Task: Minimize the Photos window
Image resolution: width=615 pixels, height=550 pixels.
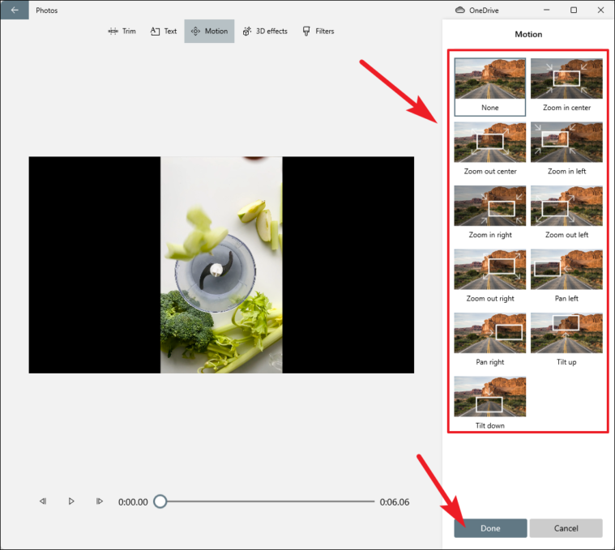Action: [x=546, y=10]
